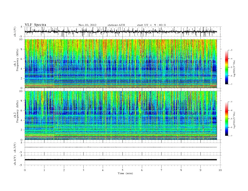Click the "-7" label on ch.2 color bar
This screenshot has height=191, width=248.
[230, 136]
